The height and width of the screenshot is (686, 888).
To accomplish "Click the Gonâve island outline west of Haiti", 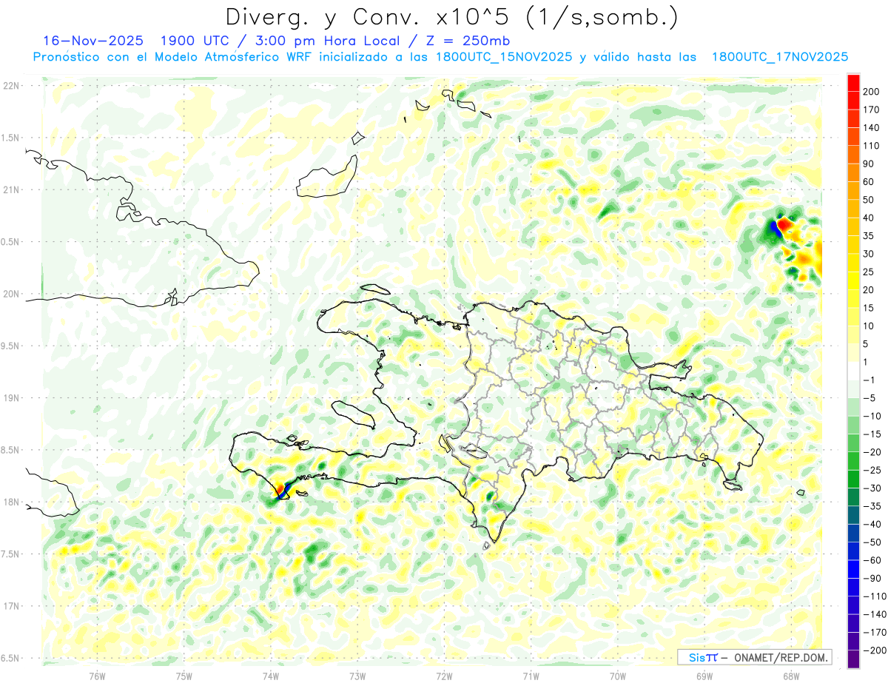I will (353, 414).
